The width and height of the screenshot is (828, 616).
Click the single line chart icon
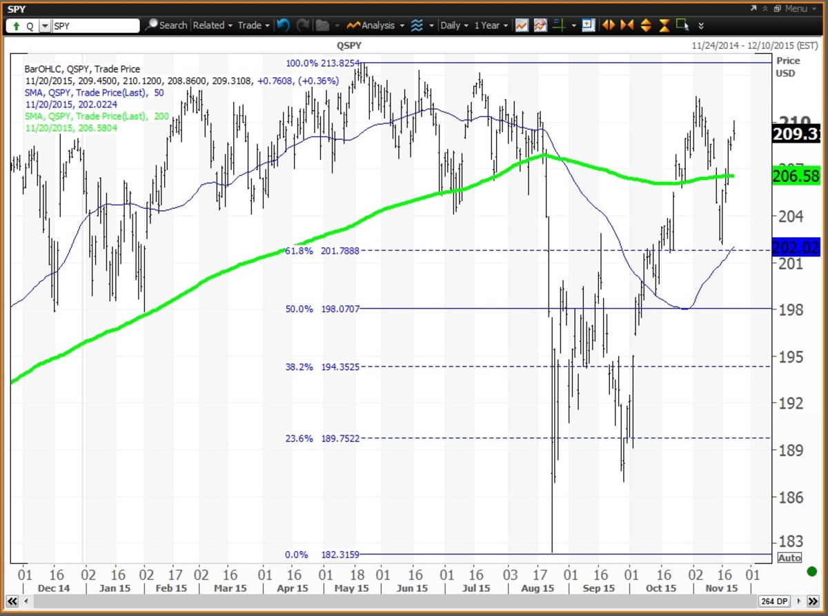click(521, 25)
